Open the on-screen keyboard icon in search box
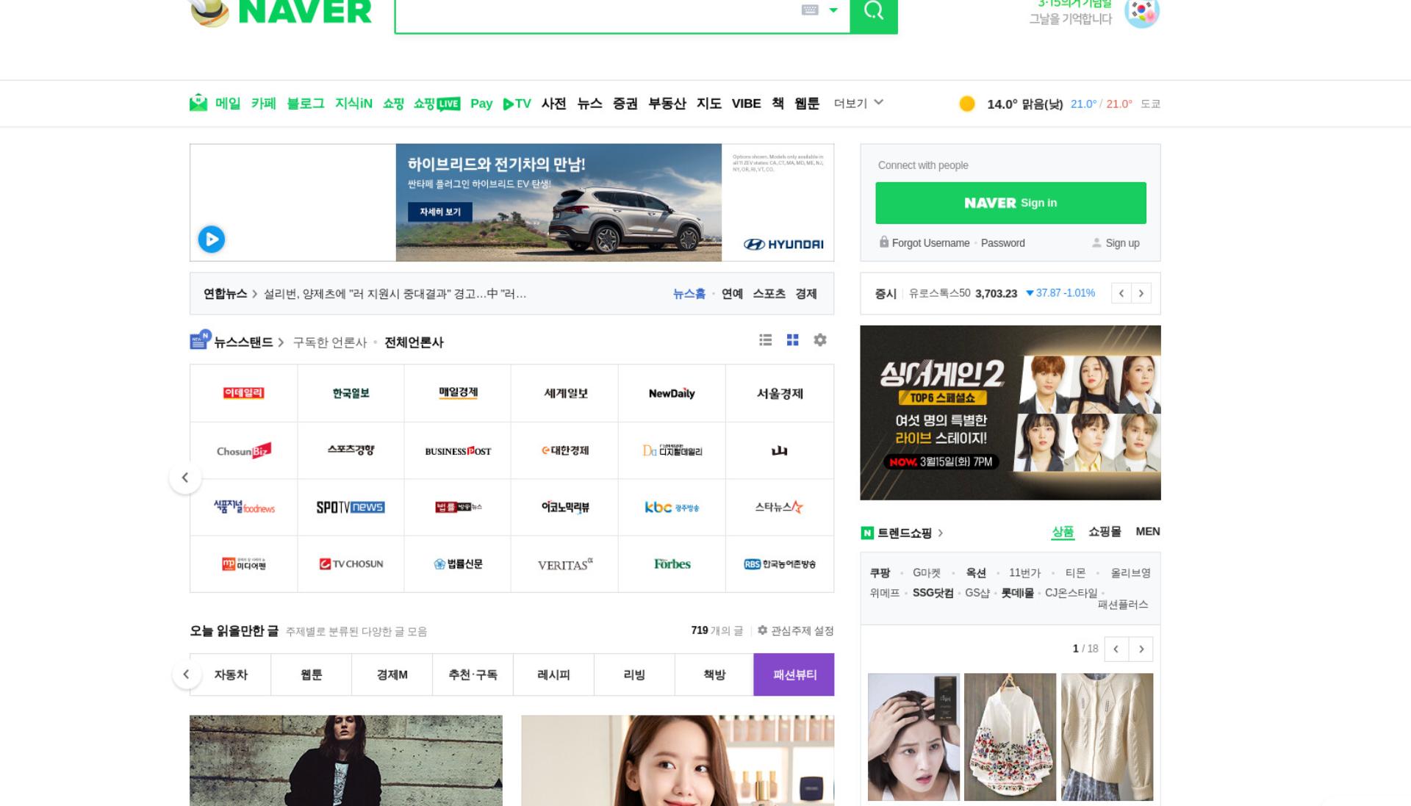The height and width of the screenshot is (806, 1411). tap(810, 10)
